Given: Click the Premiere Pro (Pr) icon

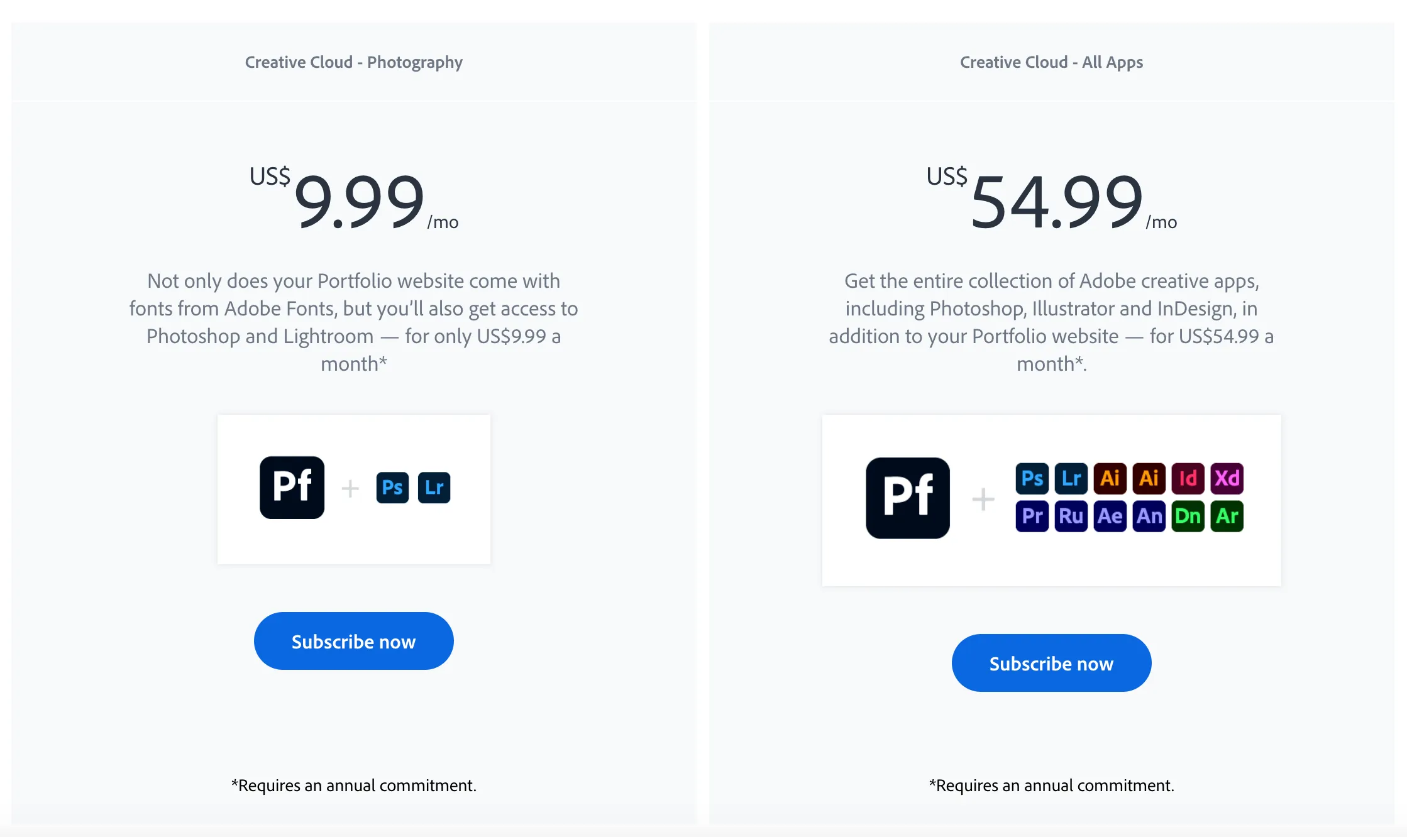Looking at the screenshot, I should [1032, 516].
